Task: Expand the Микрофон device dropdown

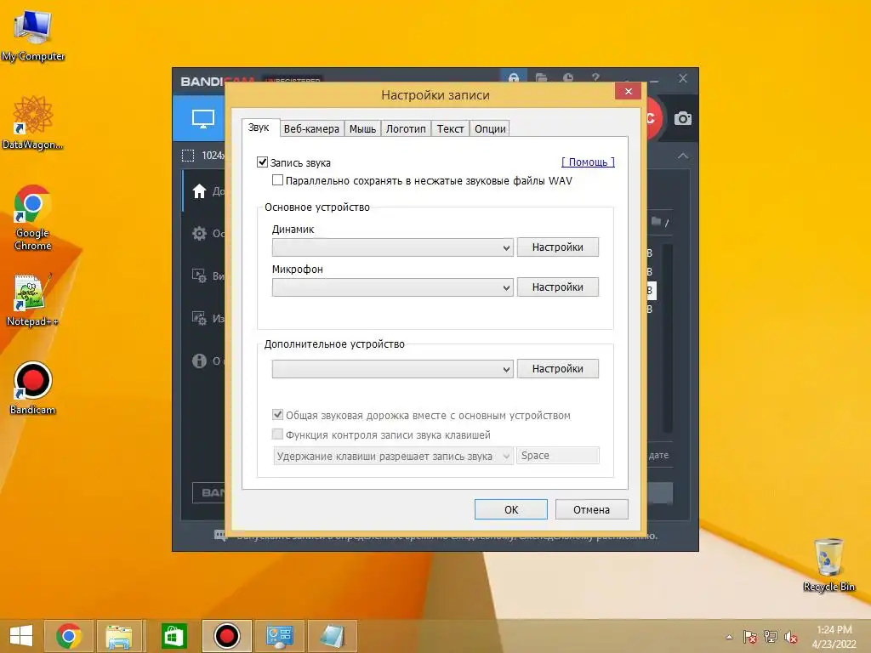Action: click(x=392, y=287)
